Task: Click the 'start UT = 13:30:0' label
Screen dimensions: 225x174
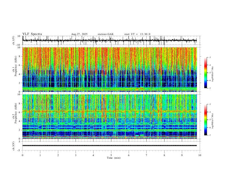Action: pyautogui.click(x=137, y=34)
